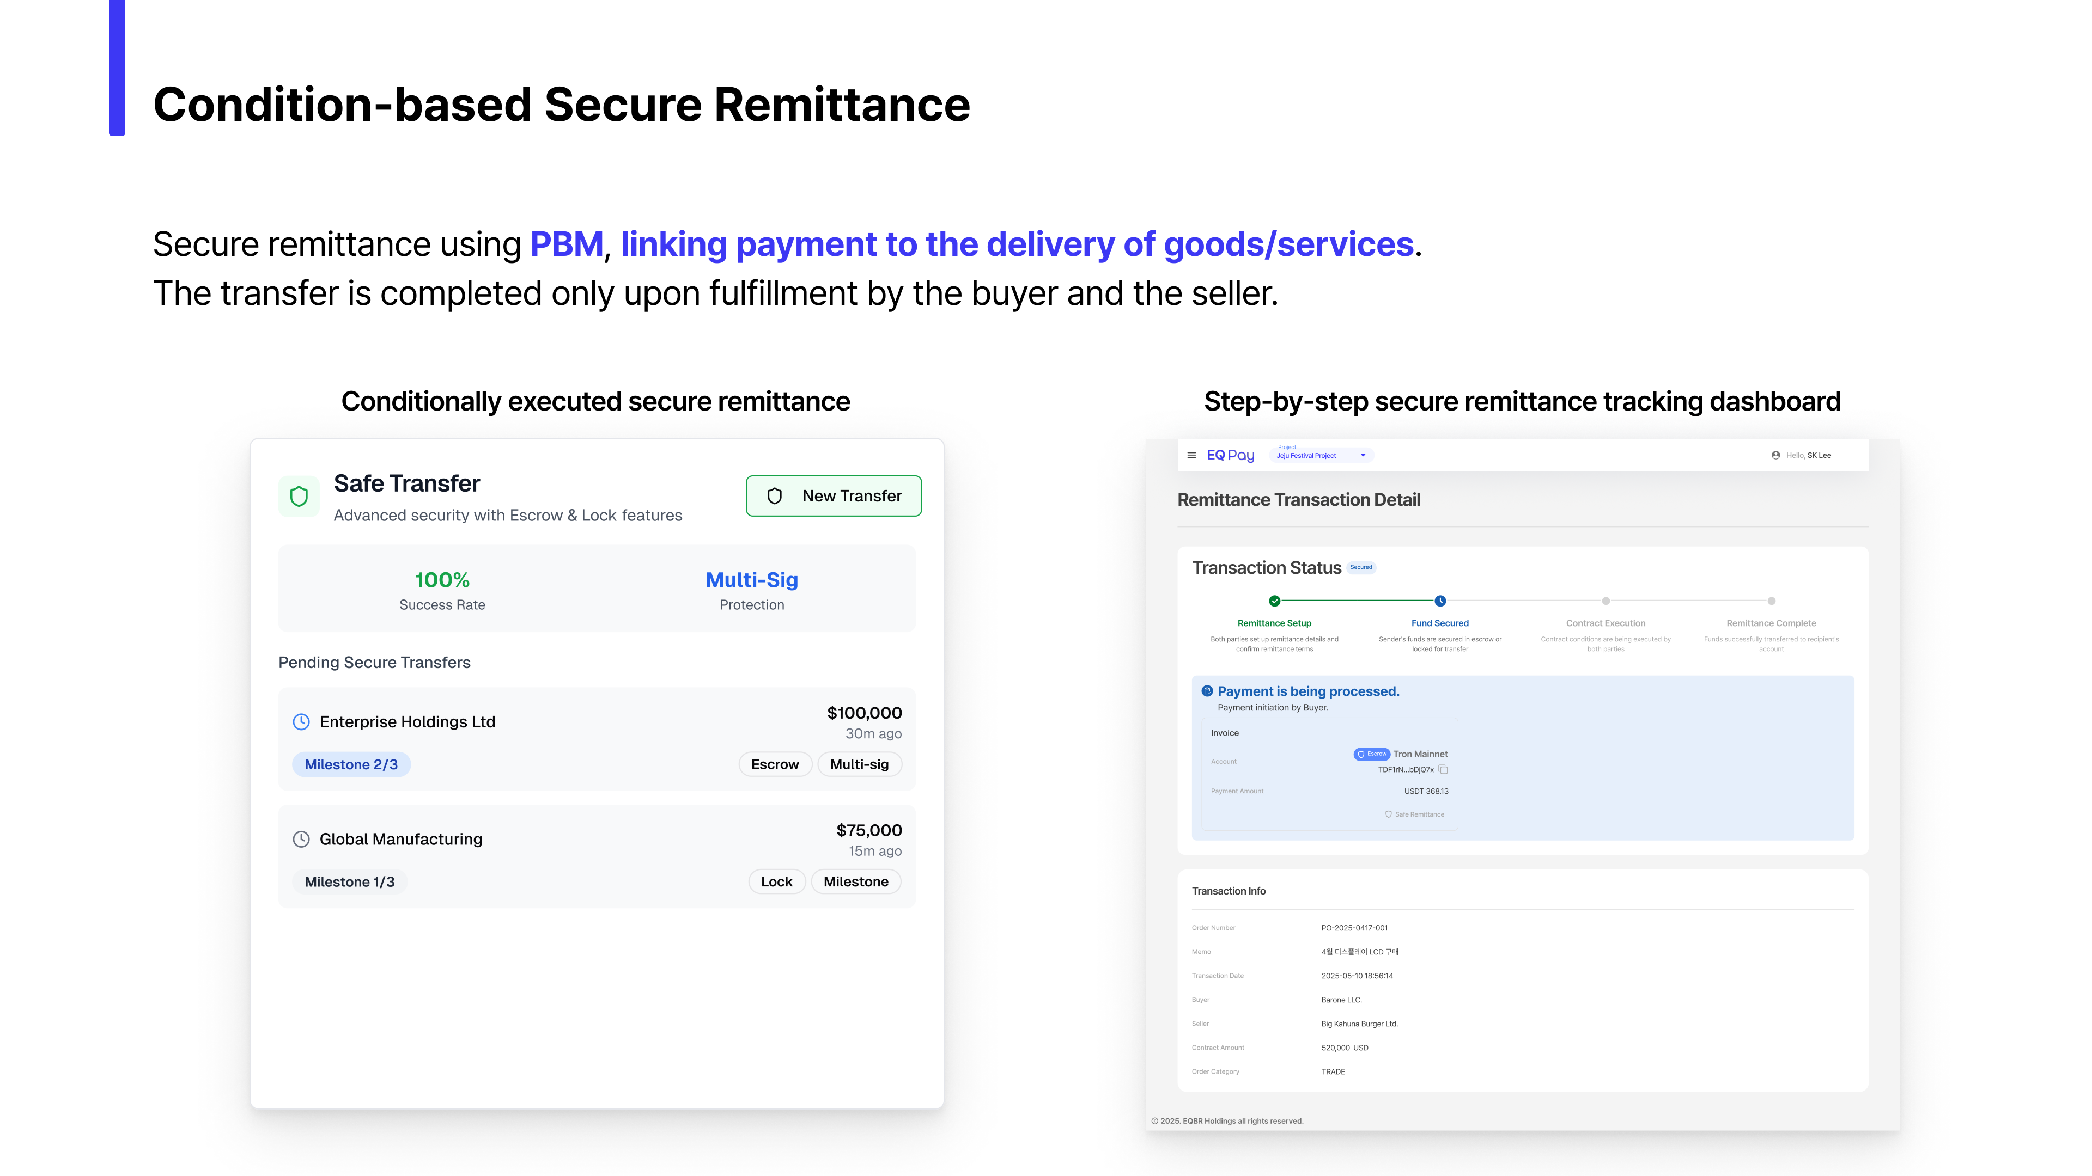
Task: Click the green Safe Transfer shield icon
Action: tap(299, 496)
